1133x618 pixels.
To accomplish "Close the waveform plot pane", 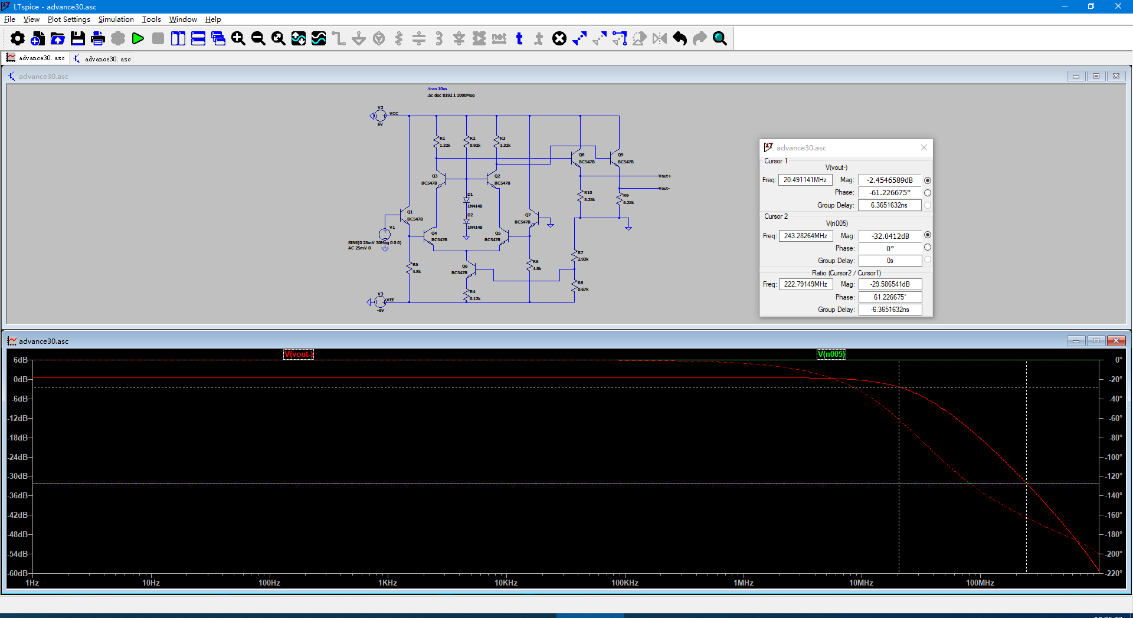I will point(1116,341).
